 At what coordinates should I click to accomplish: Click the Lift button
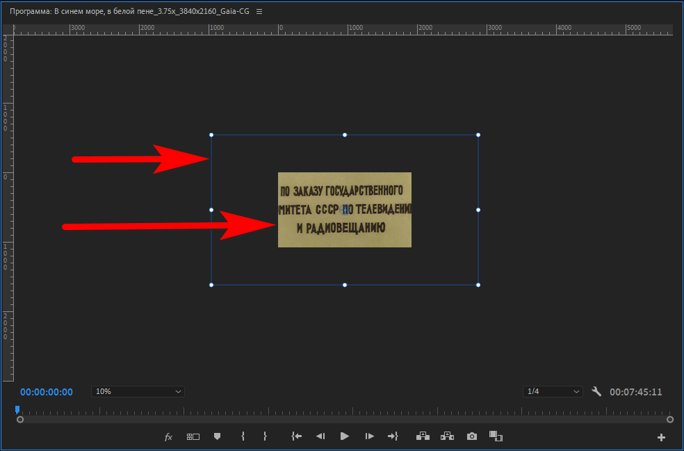point(423,436)
